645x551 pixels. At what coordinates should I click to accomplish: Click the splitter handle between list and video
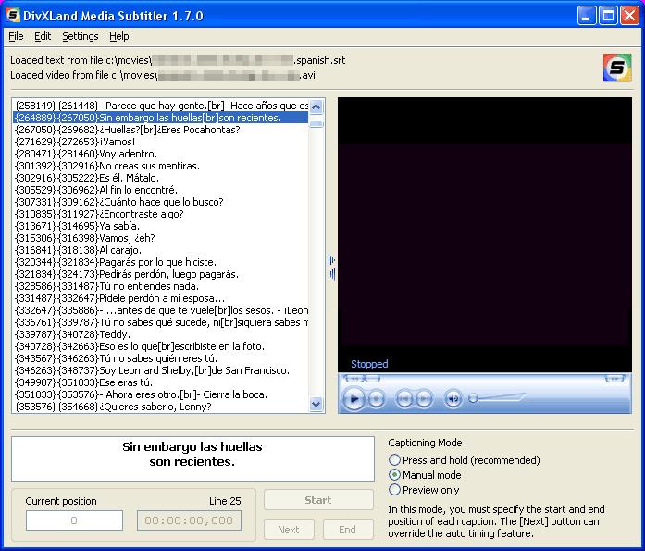coord(331,267)
